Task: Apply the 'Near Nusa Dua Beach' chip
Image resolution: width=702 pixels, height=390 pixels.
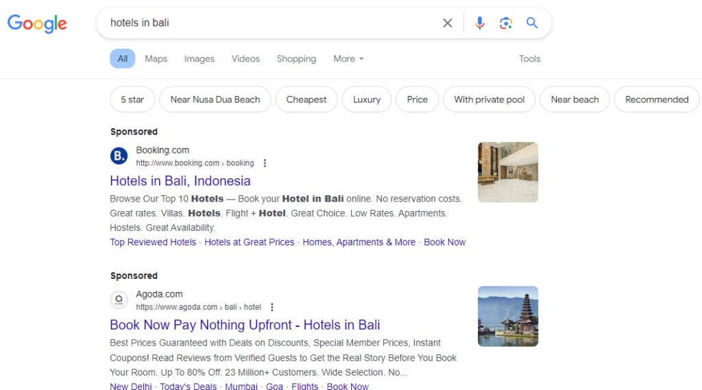Action: (215, 99)
